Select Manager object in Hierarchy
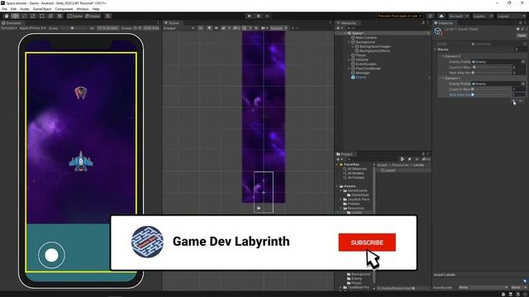This screenshot has height=297, width=529. coord(363,73)
